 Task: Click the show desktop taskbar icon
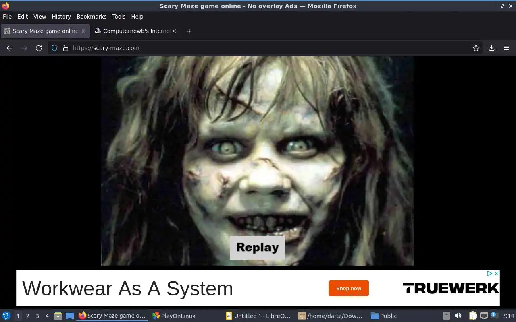[70, 316]
